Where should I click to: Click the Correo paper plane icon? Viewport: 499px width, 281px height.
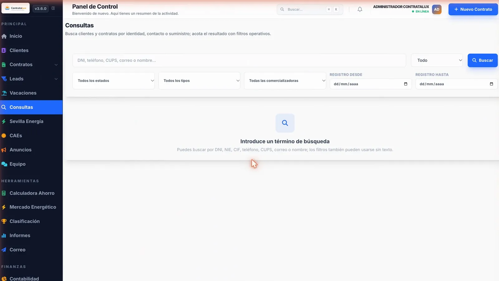click(x=4, y=250)
